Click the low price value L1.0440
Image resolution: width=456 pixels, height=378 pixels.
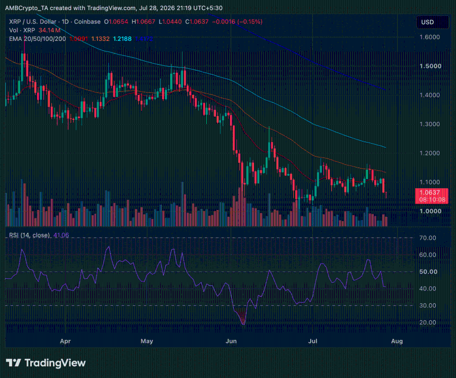pos(170,22)
